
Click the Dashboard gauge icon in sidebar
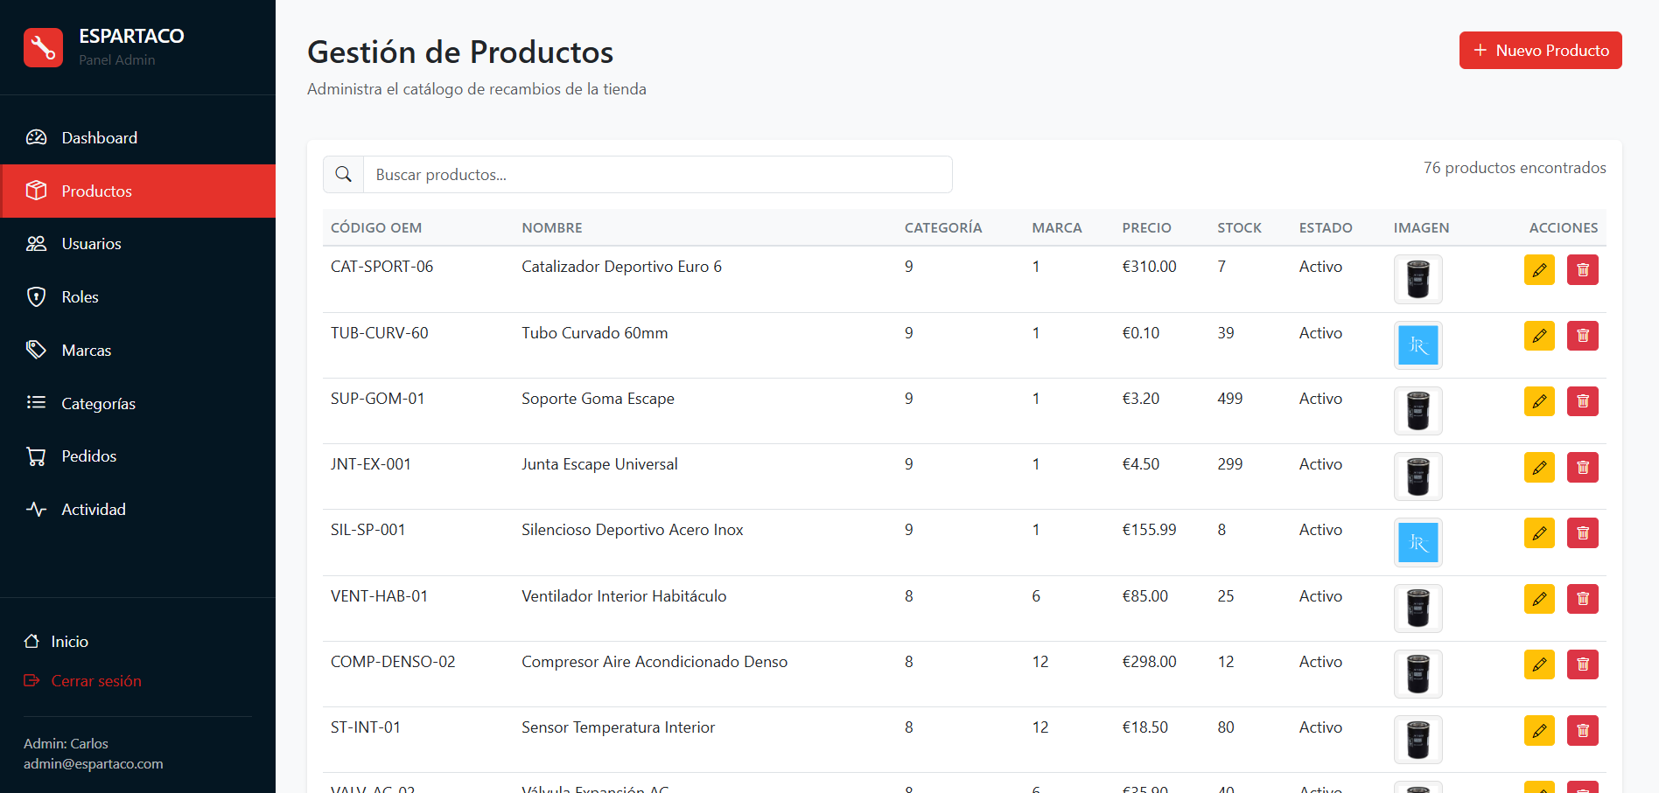pos(36,137)
